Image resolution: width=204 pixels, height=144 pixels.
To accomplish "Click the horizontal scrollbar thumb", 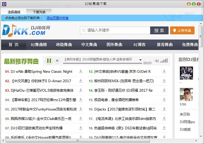I will [x=78, y=141].
